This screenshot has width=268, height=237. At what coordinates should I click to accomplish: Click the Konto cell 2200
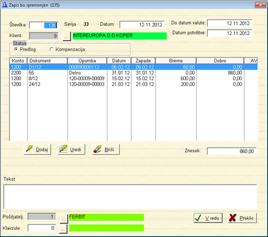[x=16, y=73]
